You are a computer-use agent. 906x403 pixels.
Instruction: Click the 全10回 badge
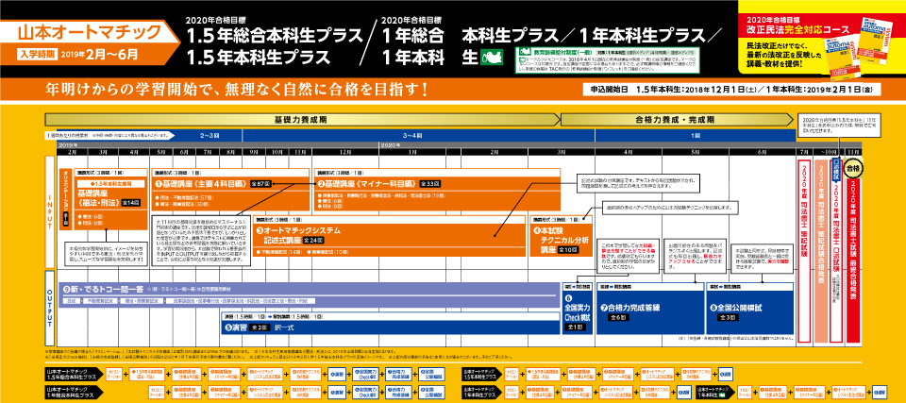(x=566, y=249)
